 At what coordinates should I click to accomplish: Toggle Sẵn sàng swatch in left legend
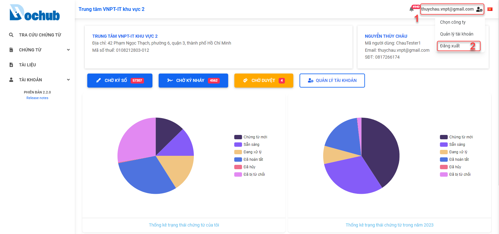[238, 145]
